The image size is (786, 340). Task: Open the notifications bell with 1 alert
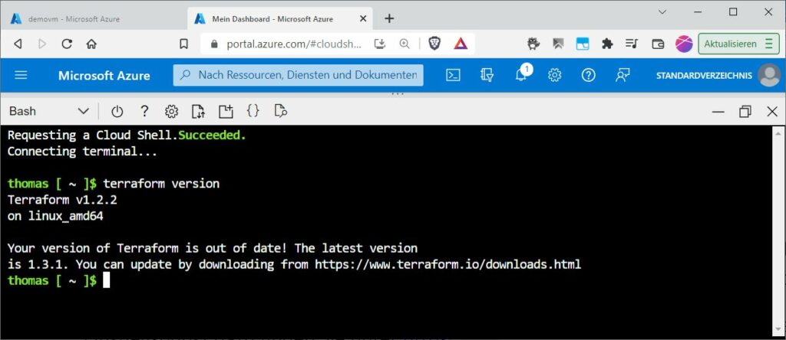[521, 74]
